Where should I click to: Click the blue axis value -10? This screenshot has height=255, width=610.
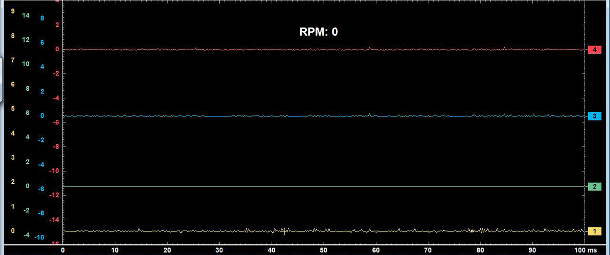coord(39,237)
